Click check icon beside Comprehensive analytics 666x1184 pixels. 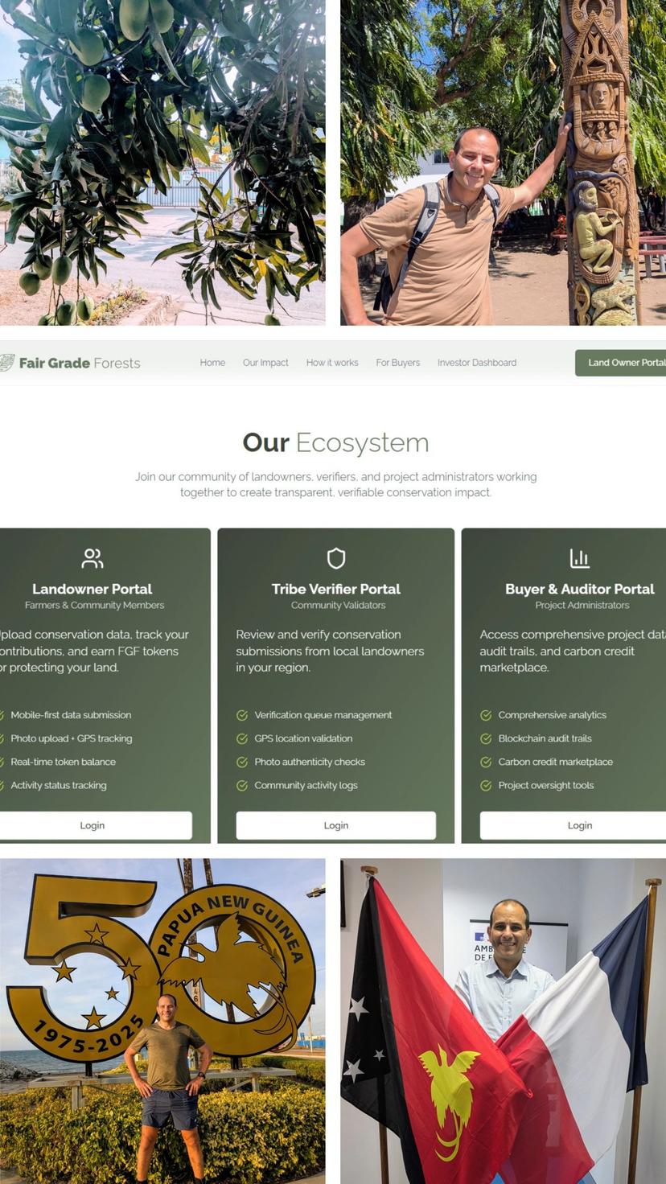tap(486, 715)
